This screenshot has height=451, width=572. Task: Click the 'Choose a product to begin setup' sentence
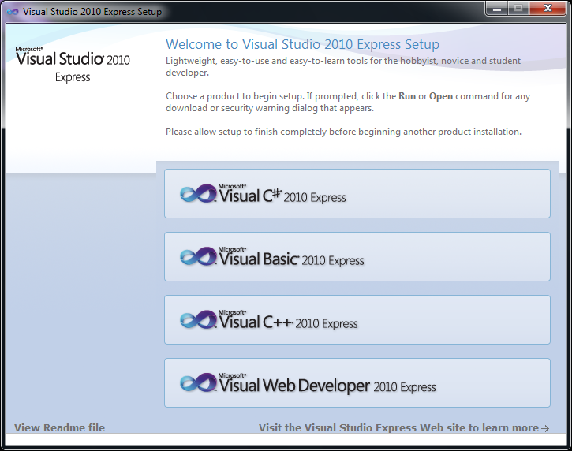(x=348, y=102)
